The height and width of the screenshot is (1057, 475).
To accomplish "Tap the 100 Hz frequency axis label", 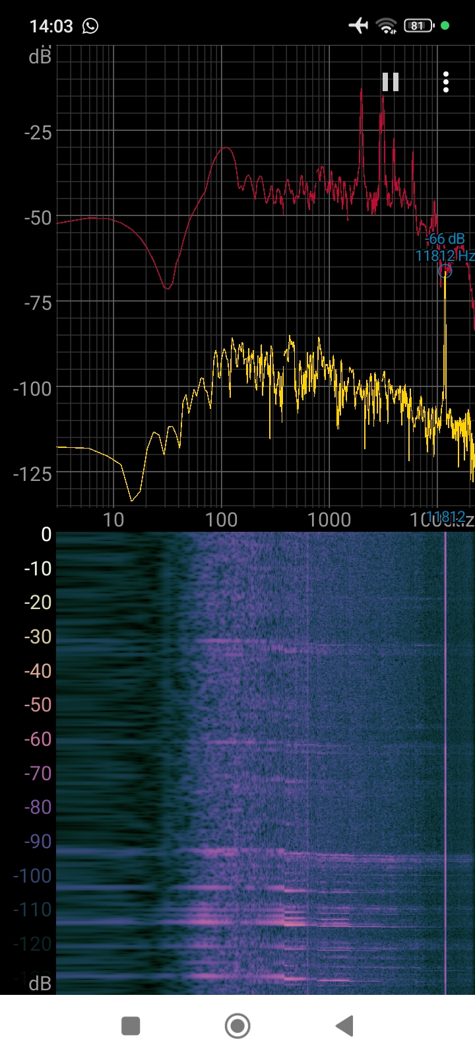I will click(221, 520).
